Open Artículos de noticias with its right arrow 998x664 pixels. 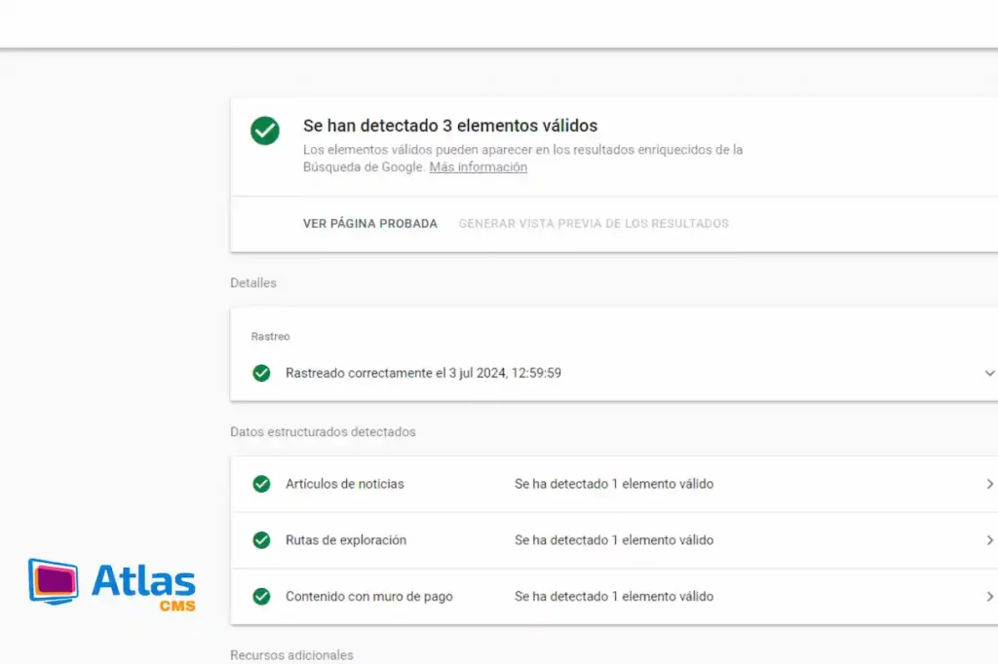click(x=989, y=484)
